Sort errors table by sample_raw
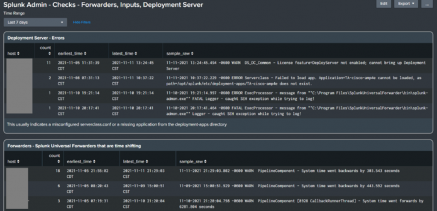The image size is (437, 211). click(180, 53)
